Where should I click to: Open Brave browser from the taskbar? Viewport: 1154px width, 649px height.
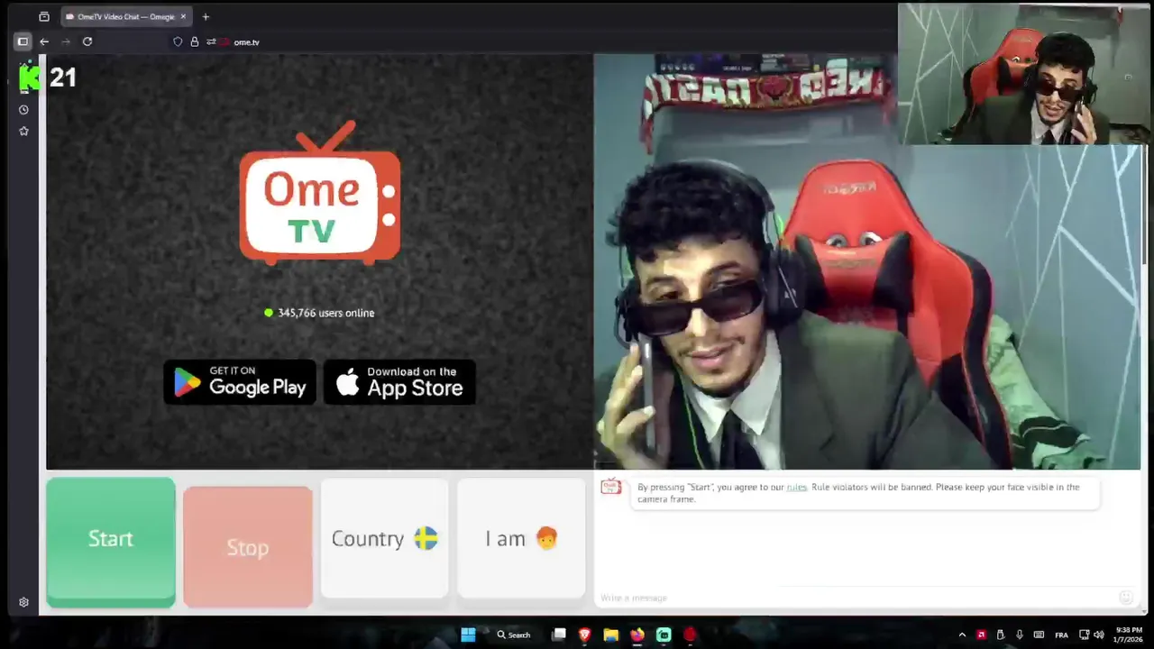pos(584,635)
